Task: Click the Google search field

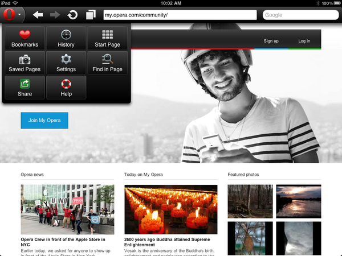Action: coord(300,15)
